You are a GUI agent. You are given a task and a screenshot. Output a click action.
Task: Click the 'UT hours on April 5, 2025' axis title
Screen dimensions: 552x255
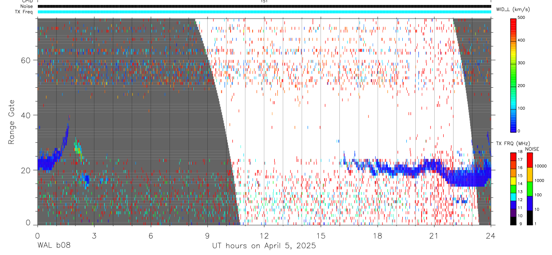coord(264,246)
